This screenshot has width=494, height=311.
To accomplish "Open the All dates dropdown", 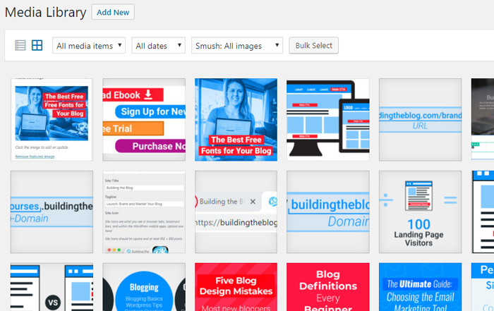I will (x=158, y=46).
